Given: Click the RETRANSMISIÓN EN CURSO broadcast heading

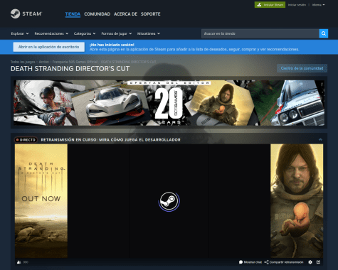Looking at the screenshot, I should click(110, 140).
